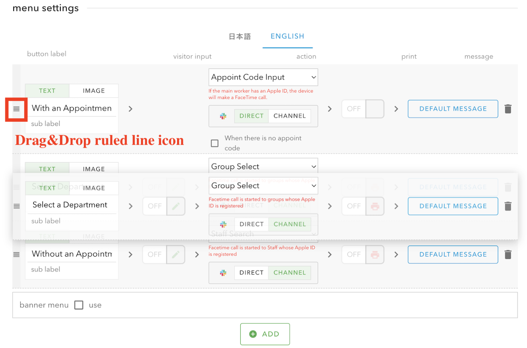
Task: Open the Appoint Code Input action dropdown
Action: 263,77
